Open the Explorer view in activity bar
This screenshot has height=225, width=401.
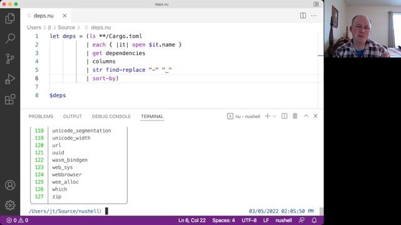click(x=10, y=18)
